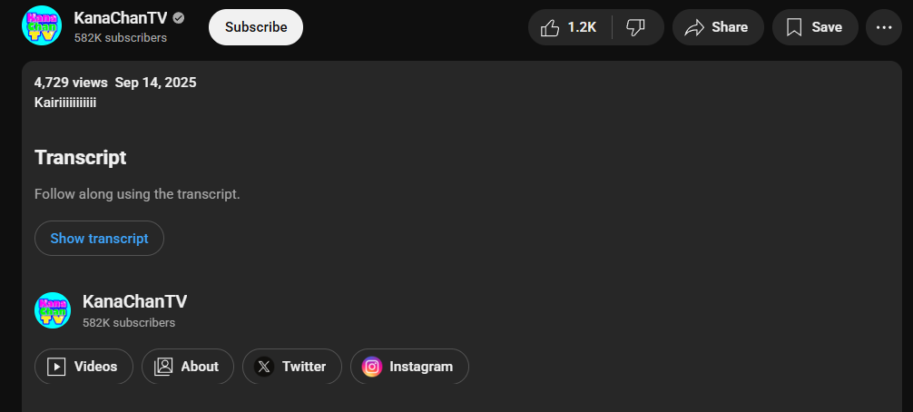This screenshot has width=913, height=412.
Task: Click the Videos play icon
Action: 56,367
